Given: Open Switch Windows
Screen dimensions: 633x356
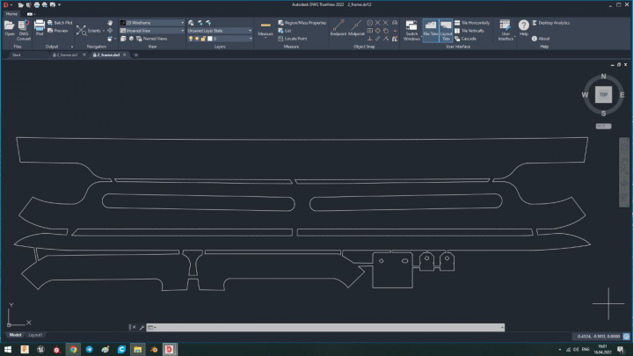Looking at the screenshot, I should tap(411, 30).
